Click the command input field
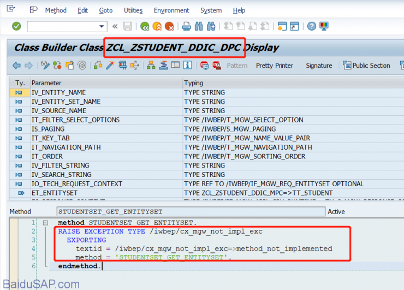Screen dimensions: 404x290 pyautogui.click(x=62, y=26)
